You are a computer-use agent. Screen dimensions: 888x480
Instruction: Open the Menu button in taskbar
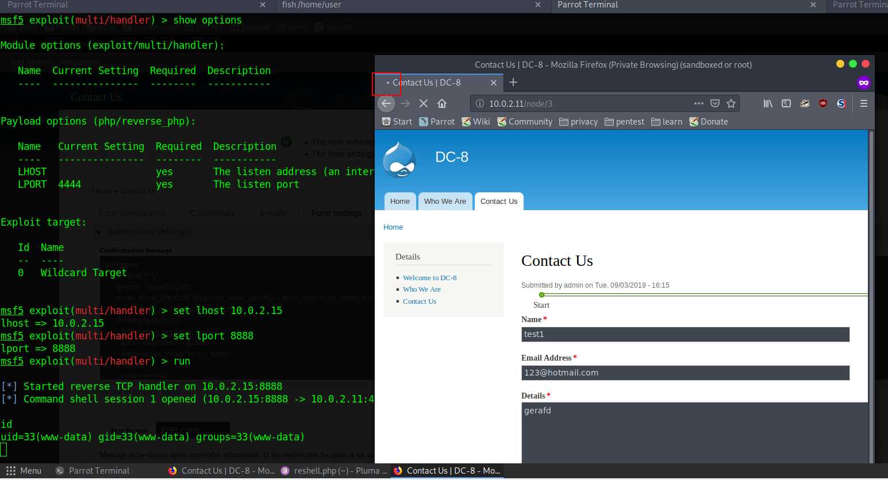click(24, 471)
